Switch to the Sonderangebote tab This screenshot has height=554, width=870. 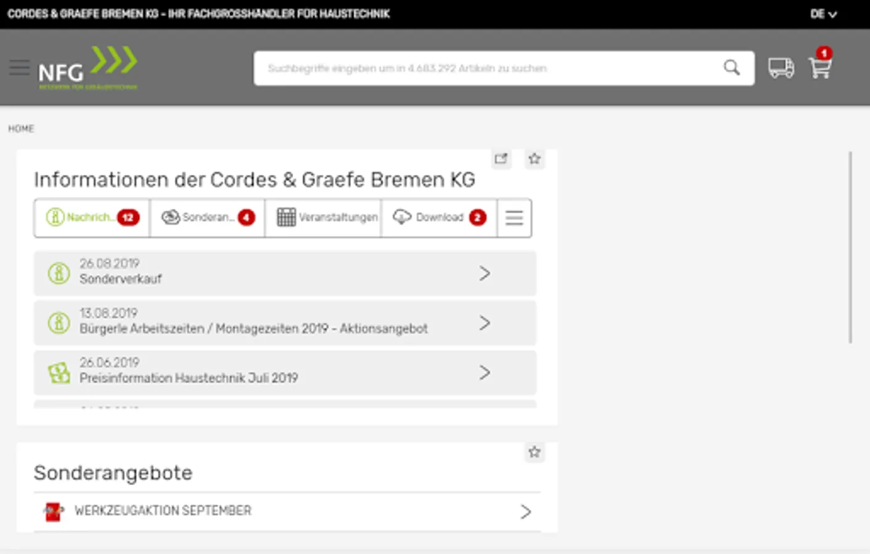(x=207, y=218)
